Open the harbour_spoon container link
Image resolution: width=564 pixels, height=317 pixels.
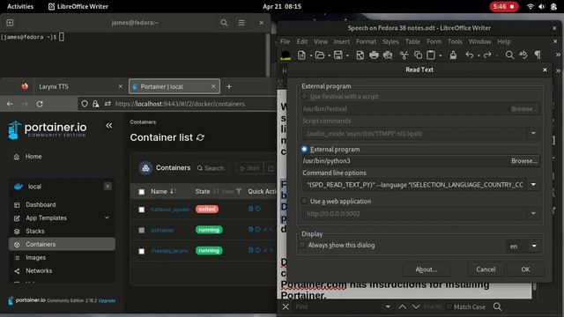[x=170, y=210]
